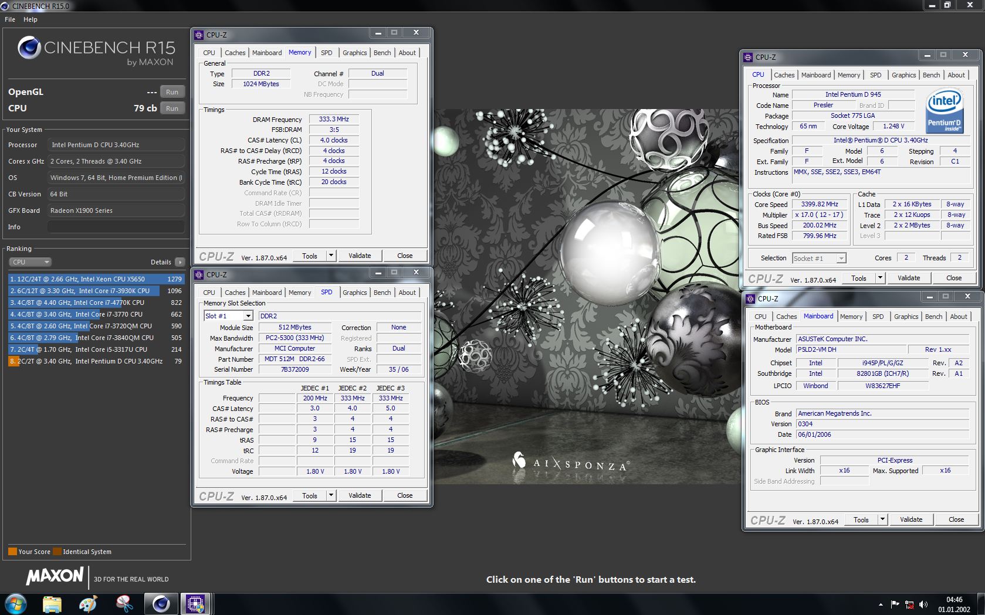Select ranking entry Core i5-3317U

[96, 349]
